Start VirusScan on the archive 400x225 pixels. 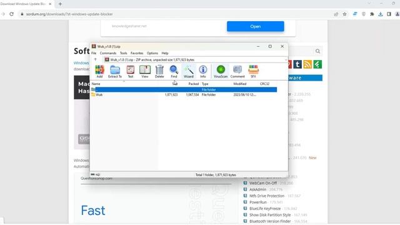[x=221, y=71]
